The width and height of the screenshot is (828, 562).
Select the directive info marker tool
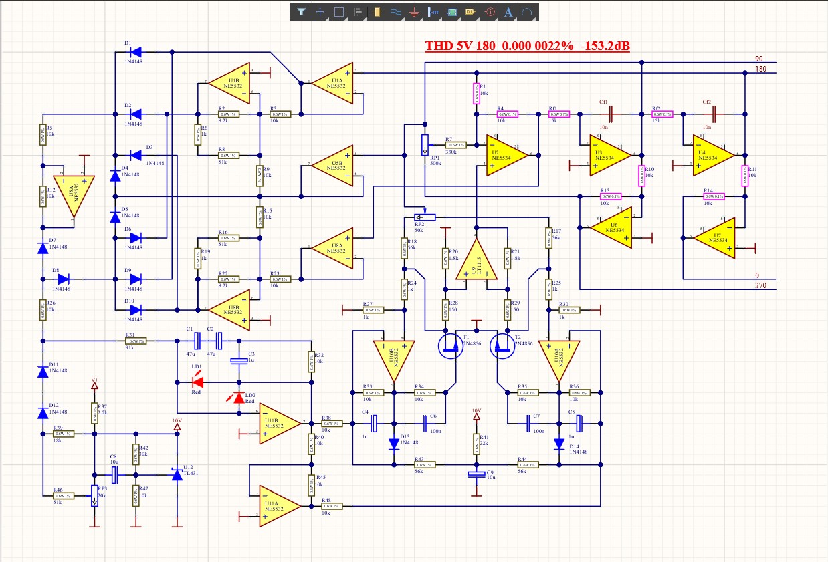click(489, 11)
